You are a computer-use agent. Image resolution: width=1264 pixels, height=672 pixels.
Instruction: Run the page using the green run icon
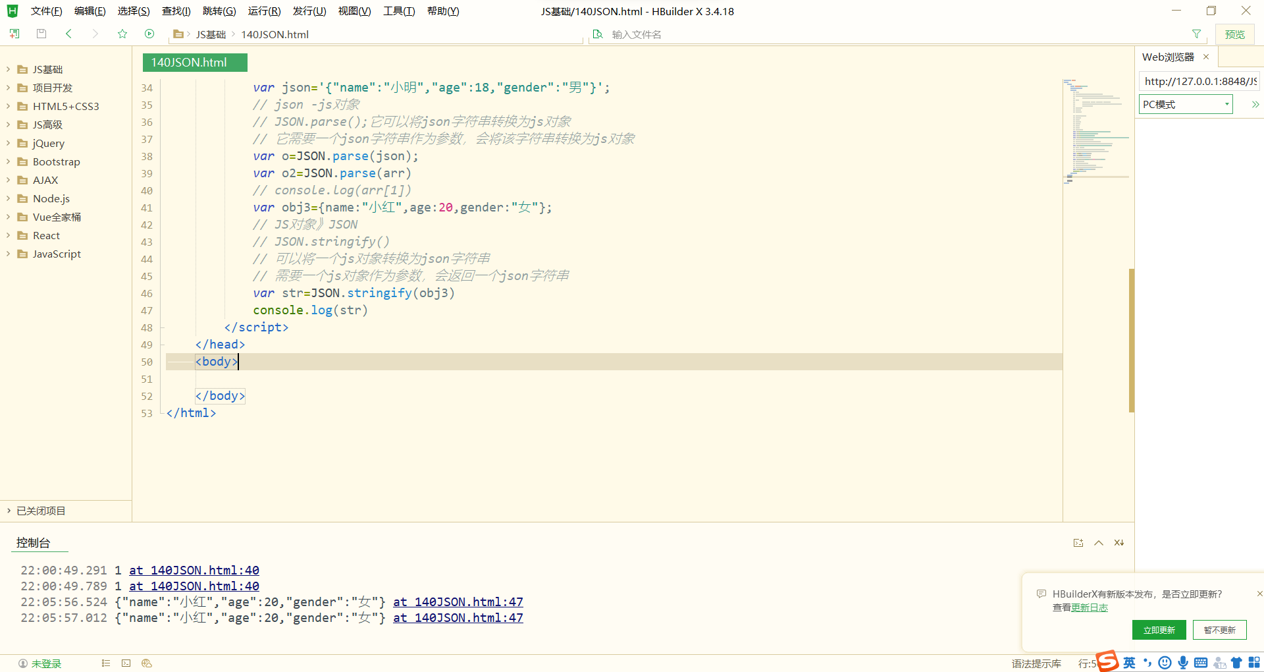pyautogui.click(x=149, y=34)
